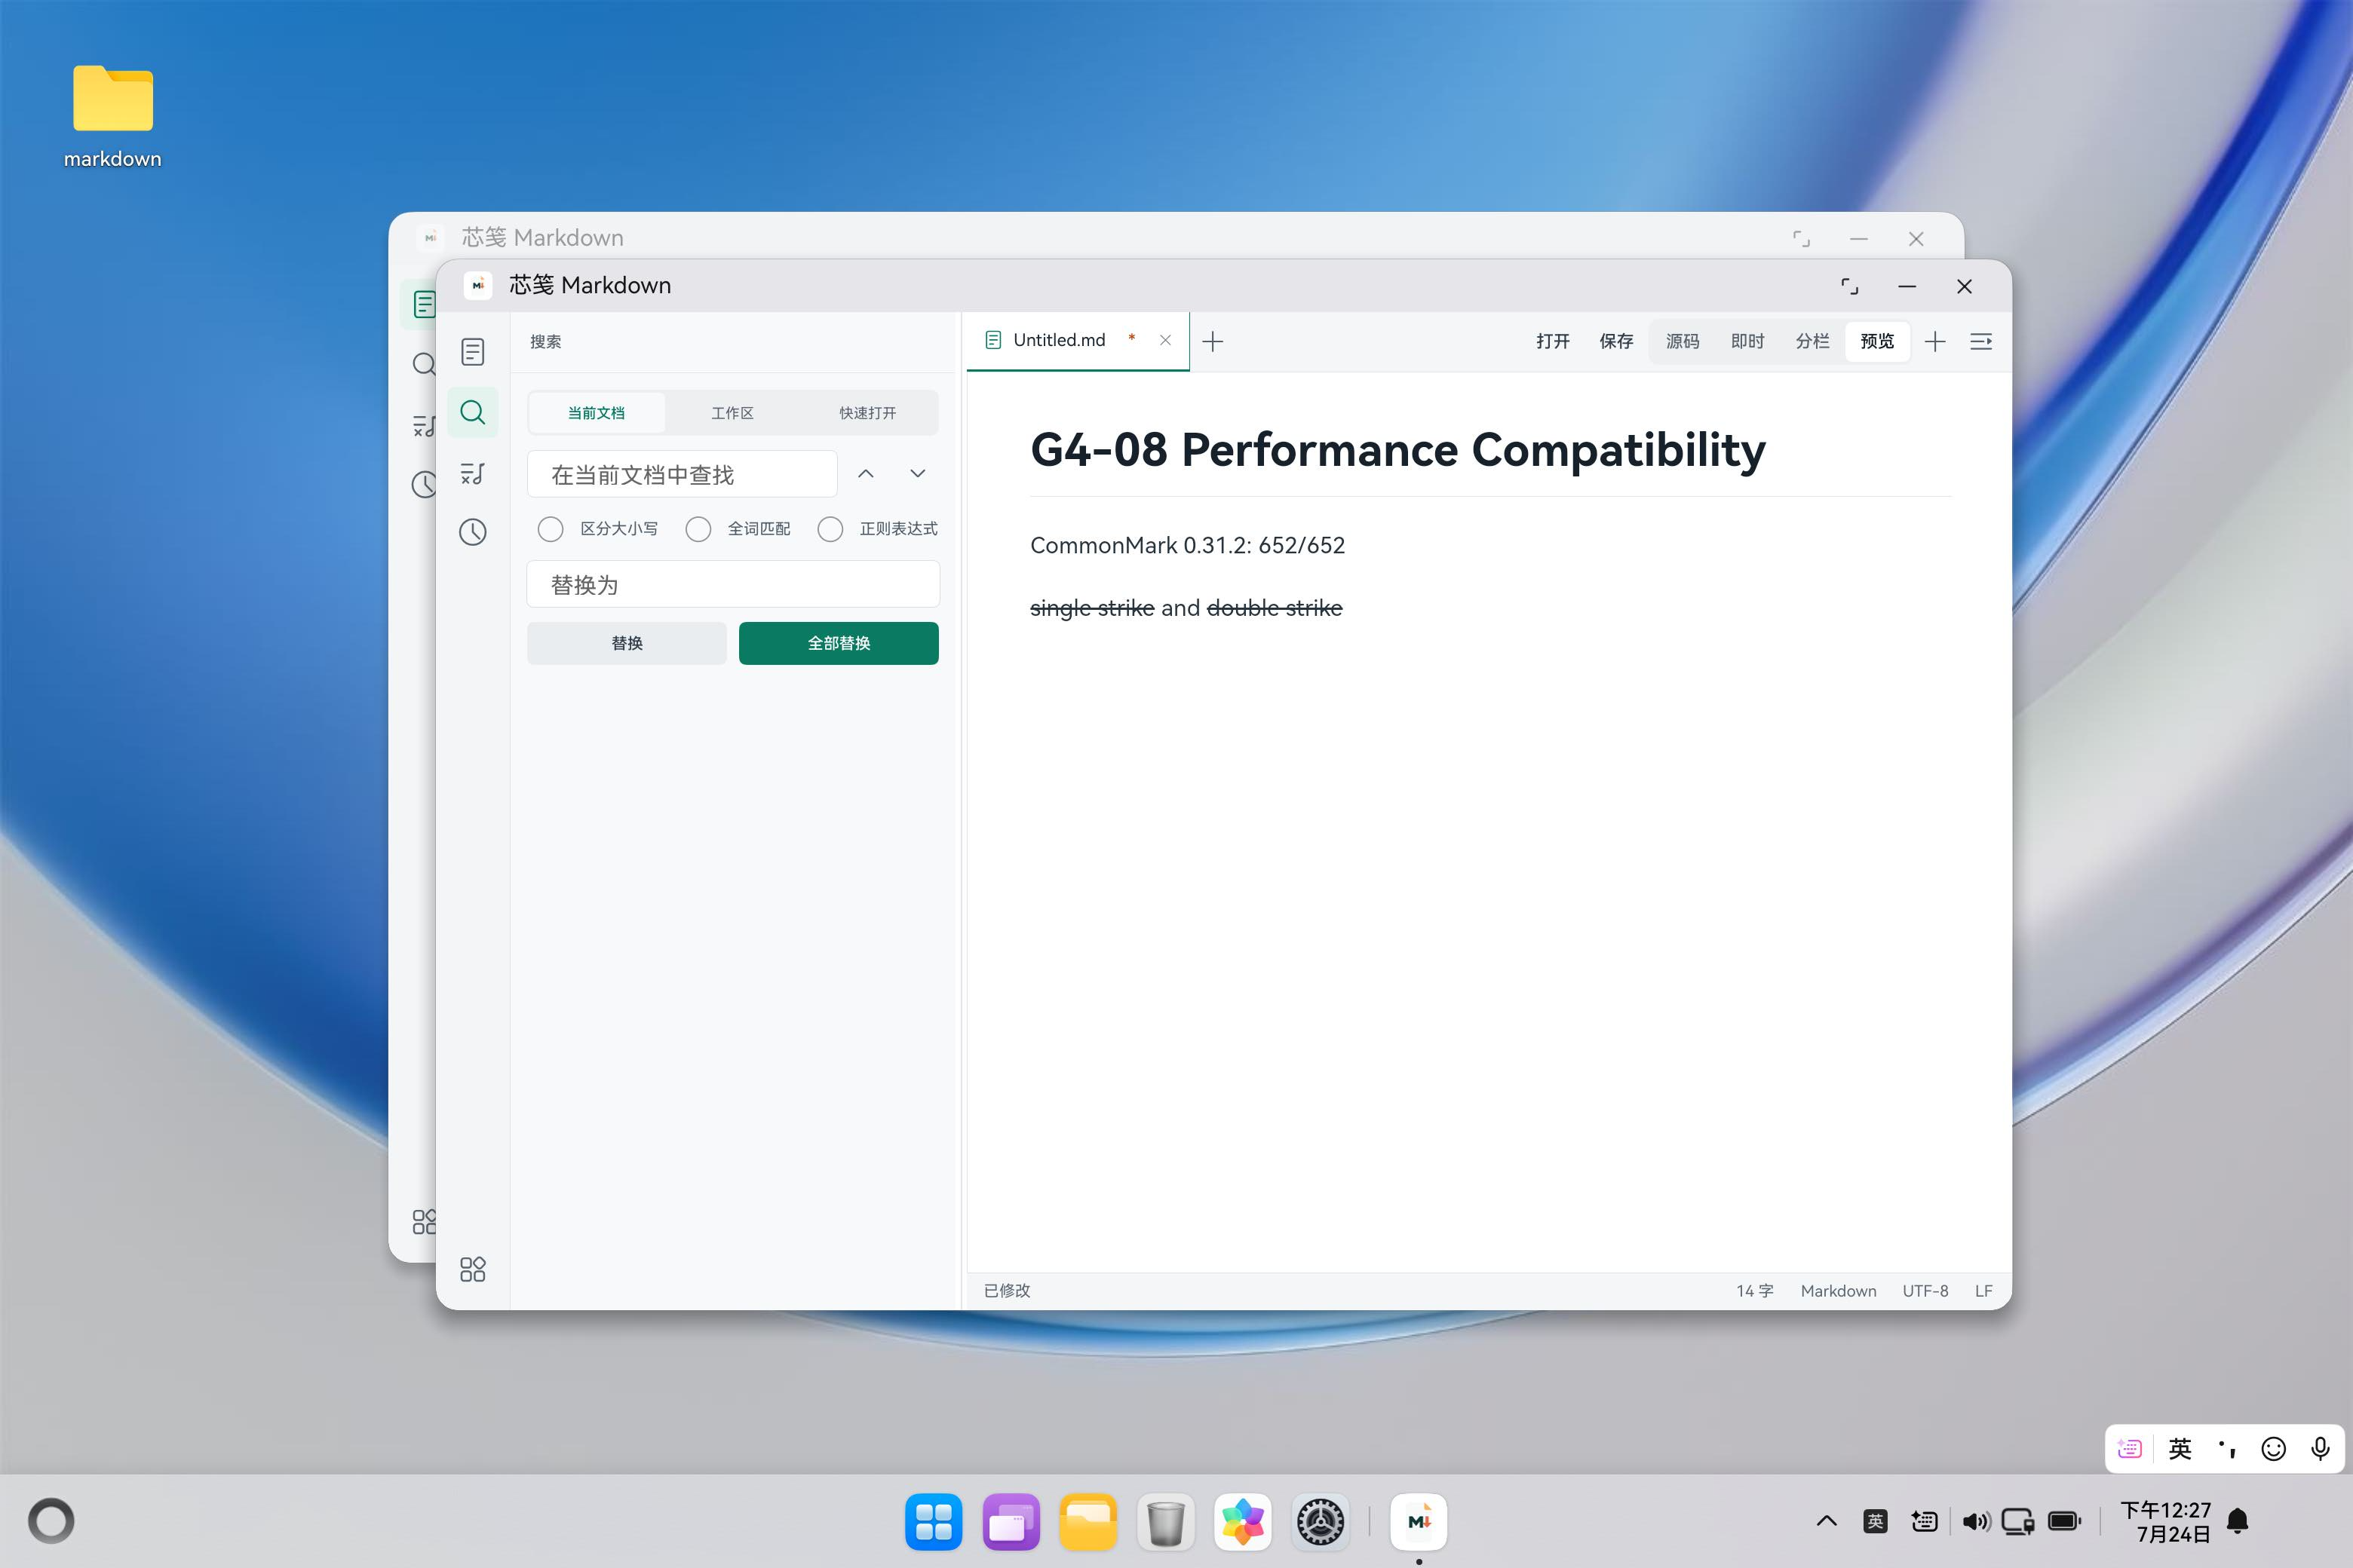Toggle the punctuation mode on the input method bar

point(2227,1449)
